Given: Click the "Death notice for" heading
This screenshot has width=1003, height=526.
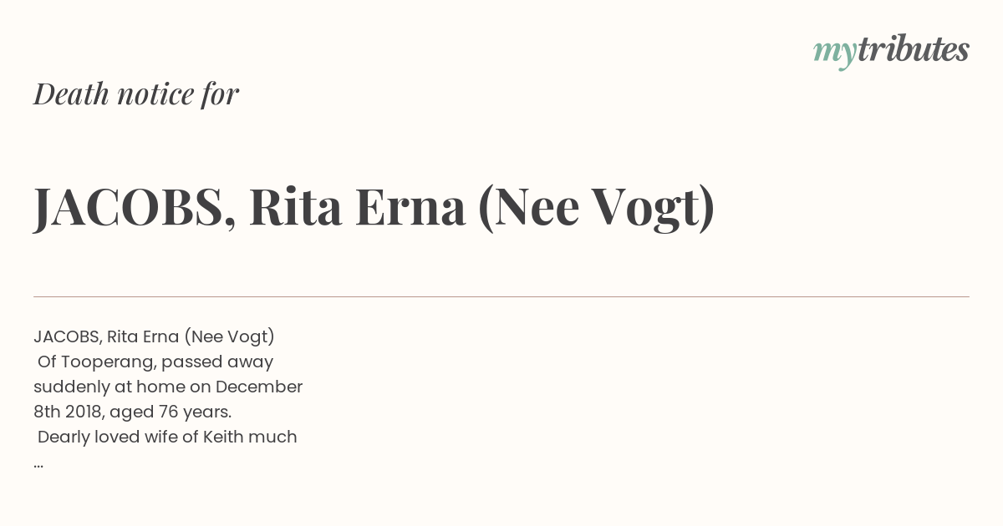Looking at the screenshot, I should click(x=136, y=94).
